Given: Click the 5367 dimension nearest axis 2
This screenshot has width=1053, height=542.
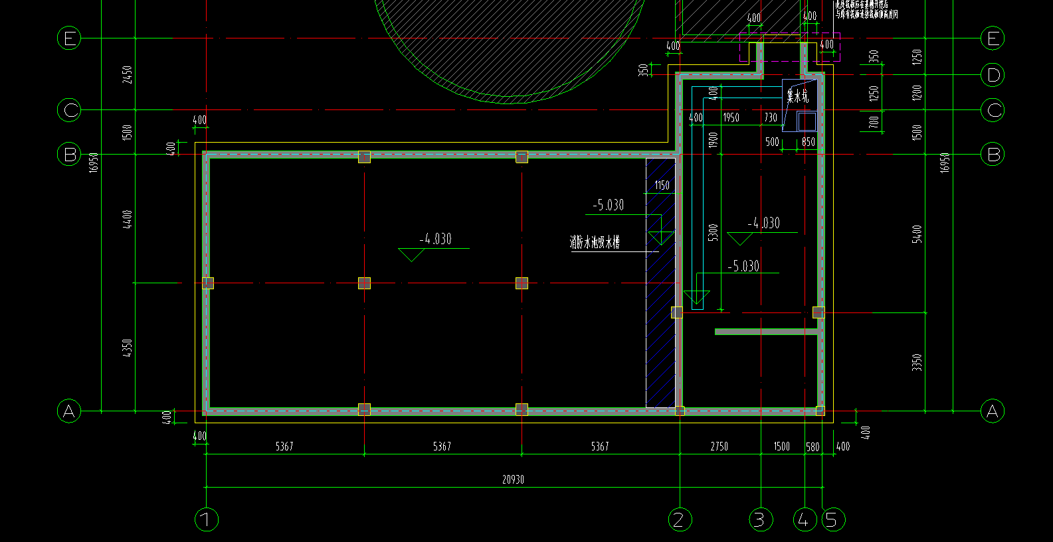Looking at the screenshot, I should point(600,446).
